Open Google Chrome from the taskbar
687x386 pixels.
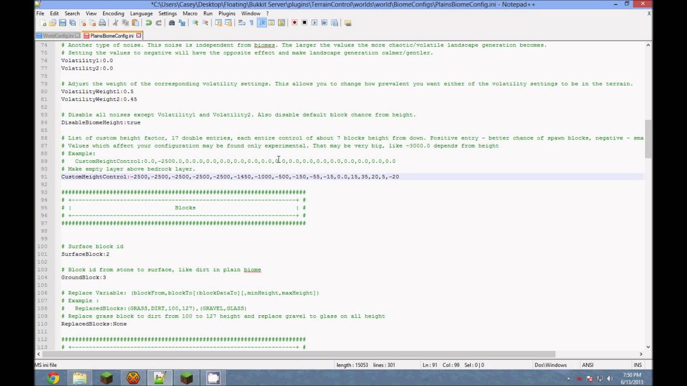(x=53, y=378)
